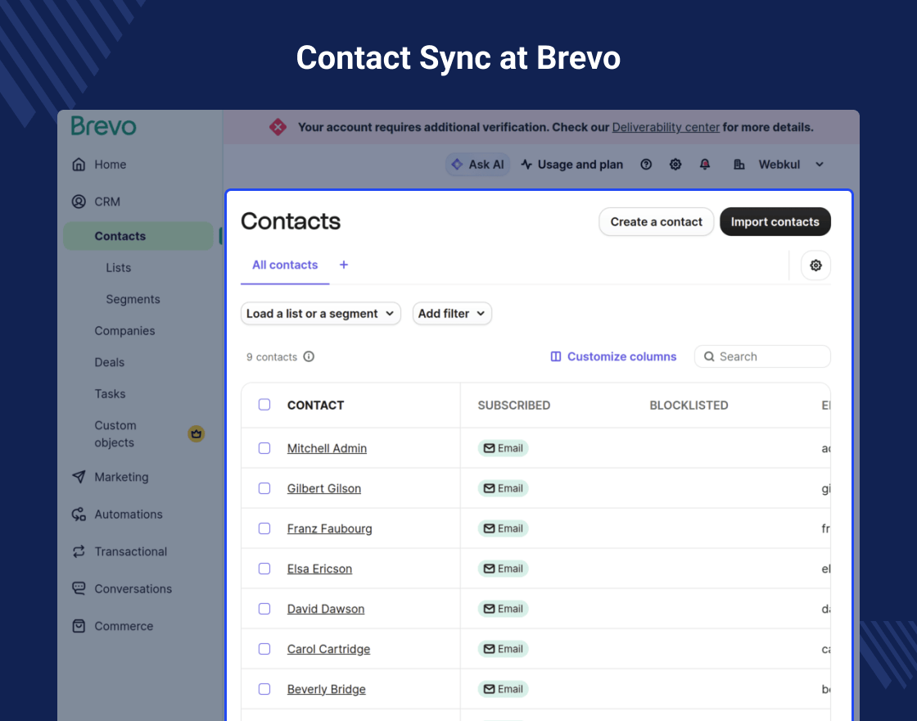
Task: Click the Search magnifier icon
Action: [709, 356]
